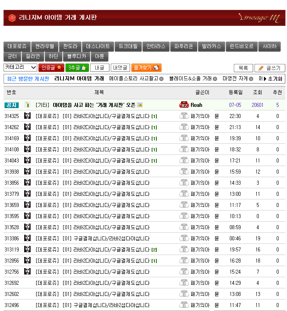Click the 목록 list button

(x=243, y=68)
